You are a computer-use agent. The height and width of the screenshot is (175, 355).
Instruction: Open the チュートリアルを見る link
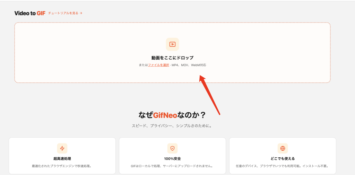pyautogui.click(x=65, y=13)
